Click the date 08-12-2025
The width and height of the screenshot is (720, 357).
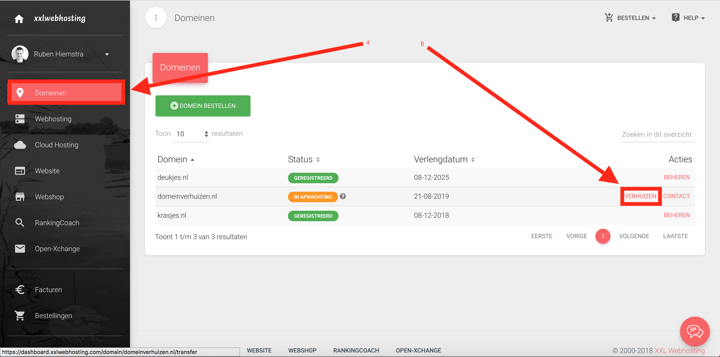coord(431,177)
